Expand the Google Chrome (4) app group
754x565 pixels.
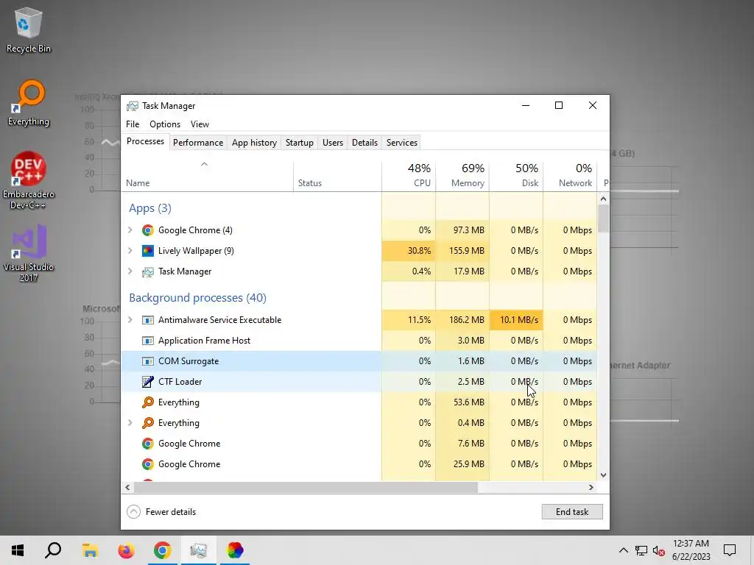point(130,230)
